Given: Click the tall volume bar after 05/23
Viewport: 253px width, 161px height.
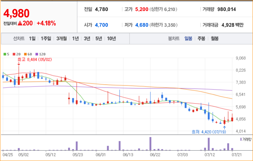Looking at the screenshot, I should pos(77,146).
